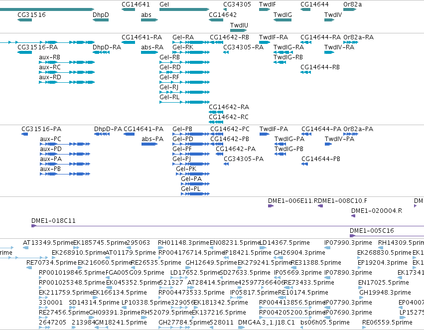Click the Gel-RD transcript label

tap(170, 67)
